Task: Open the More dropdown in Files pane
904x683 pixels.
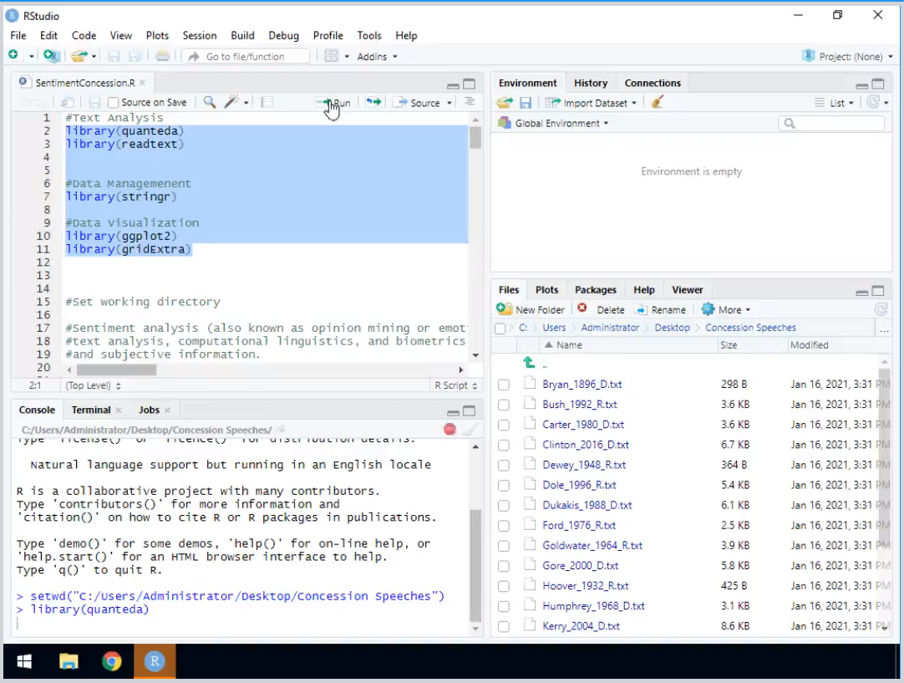Action: coord(725,309)
